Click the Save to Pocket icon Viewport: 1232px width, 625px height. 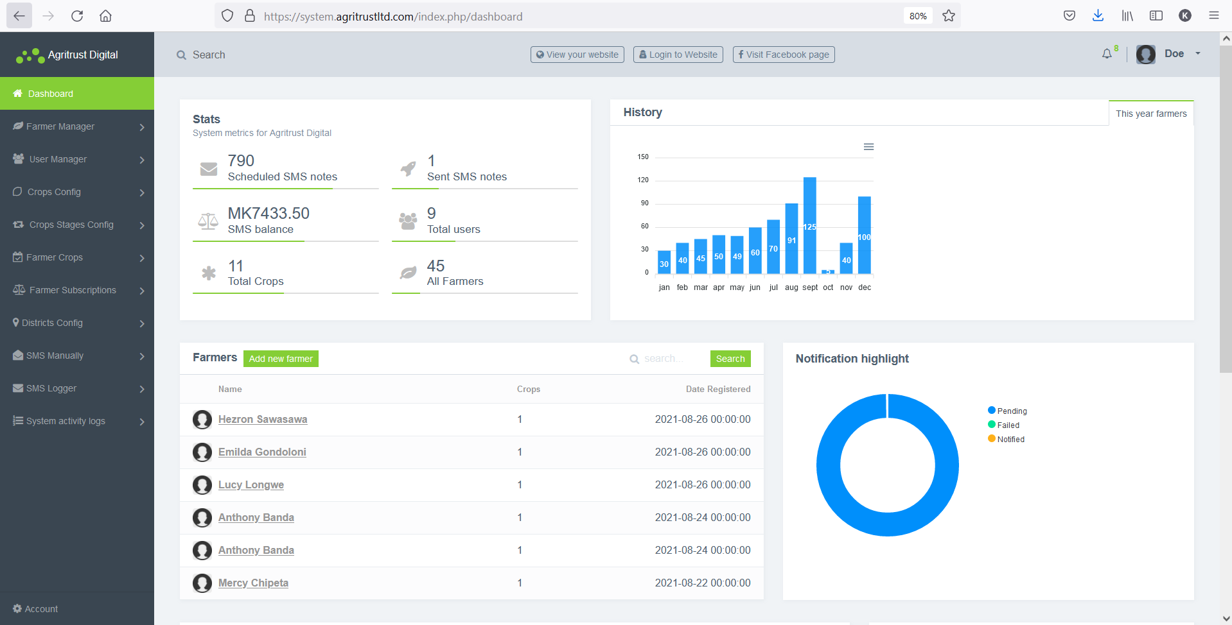click(x=1069, y=16)
